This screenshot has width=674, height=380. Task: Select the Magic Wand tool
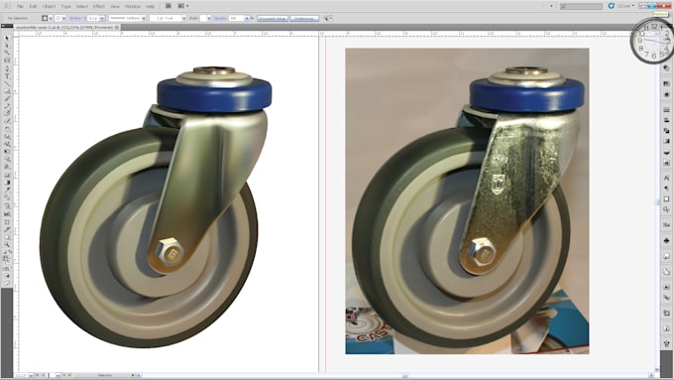[x=7, y=53]
